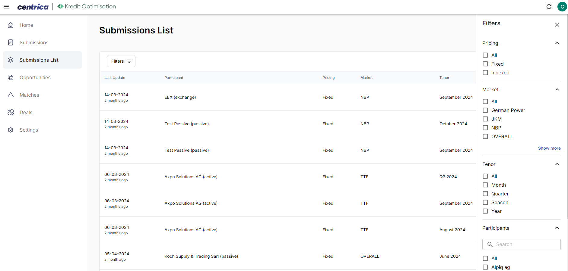This screenshot has height=271, width=568.
Task: Check the Season tenor checkbox
Action: (x=485, y=202)
